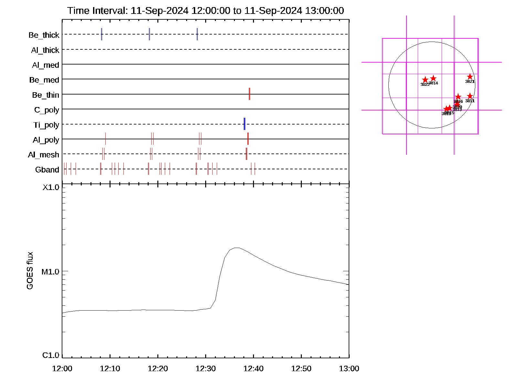Click the Al_mesh filter label
This screenshot has height=387, width=517.
(x=44, y=155)
